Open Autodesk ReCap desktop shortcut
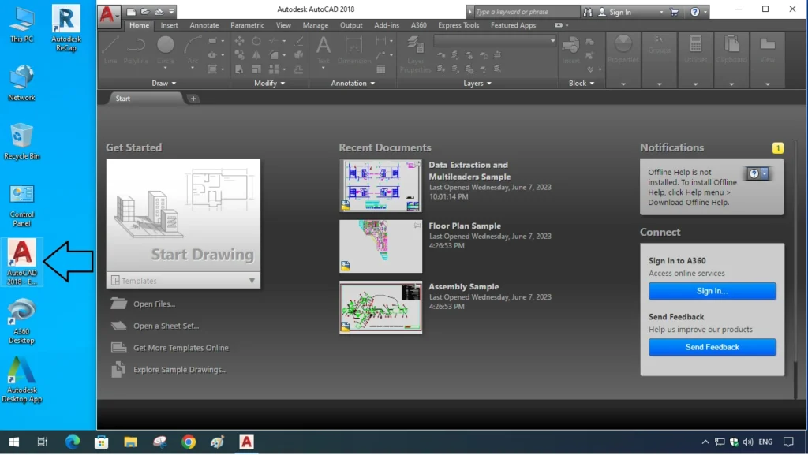 point(66,28)
